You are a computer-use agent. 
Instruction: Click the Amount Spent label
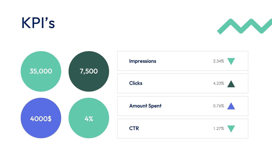[x=145, y=106]
